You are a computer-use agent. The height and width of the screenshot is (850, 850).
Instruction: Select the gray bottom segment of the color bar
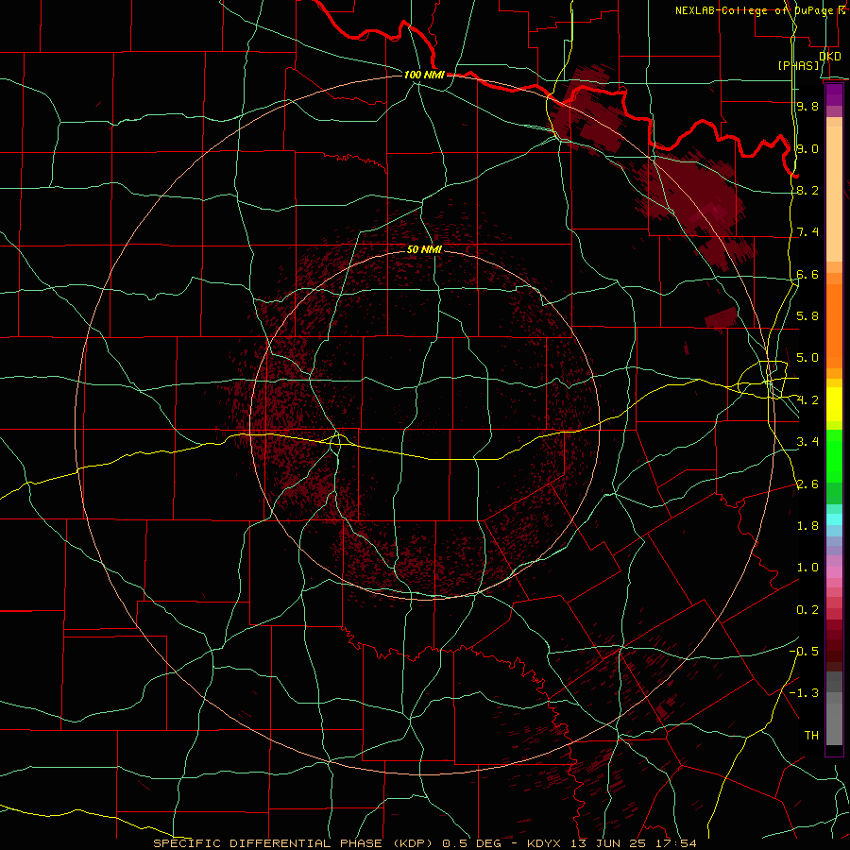[x=834, y=723]
